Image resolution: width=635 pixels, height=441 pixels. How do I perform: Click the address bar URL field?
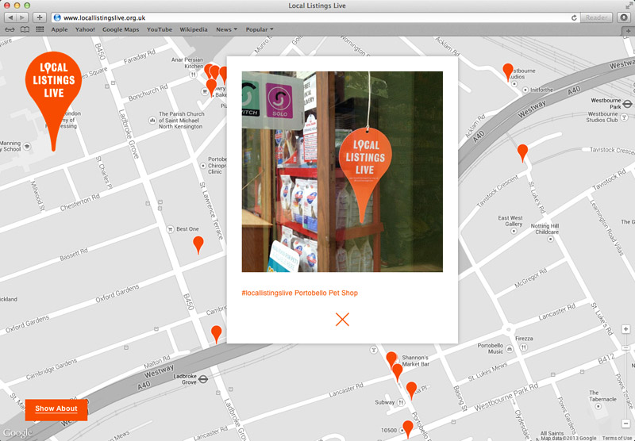tap(310, 17)
